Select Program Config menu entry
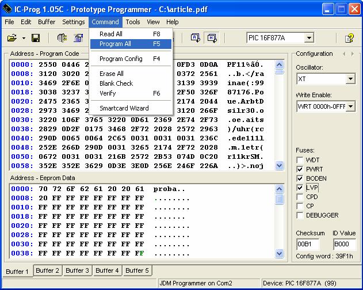 tap(131, 59)
